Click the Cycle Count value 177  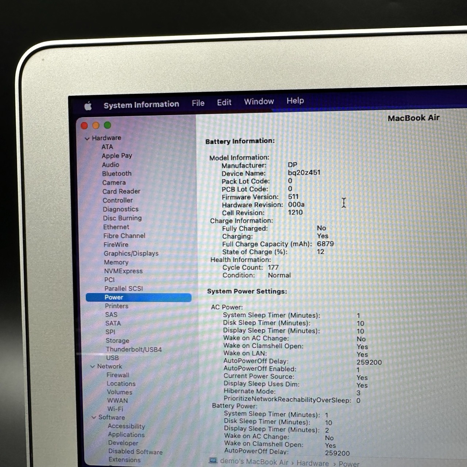273,267
